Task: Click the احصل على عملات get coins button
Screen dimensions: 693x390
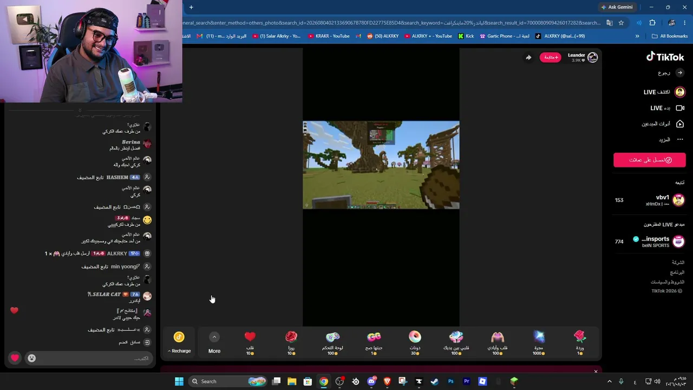Action: [x=650, y=160]
